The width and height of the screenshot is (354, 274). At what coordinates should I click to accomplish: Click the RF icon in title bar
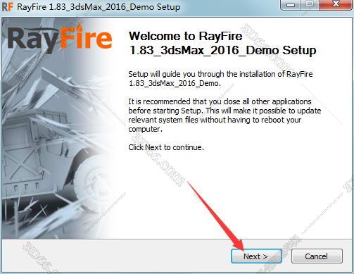(7, 7)
